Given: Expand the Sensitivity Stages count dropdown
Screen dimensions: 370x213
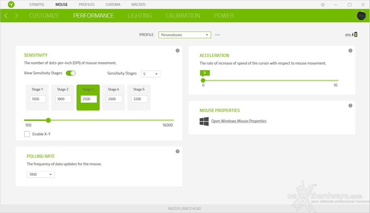Looking at the screenshot, I should (x=151, y=74).
